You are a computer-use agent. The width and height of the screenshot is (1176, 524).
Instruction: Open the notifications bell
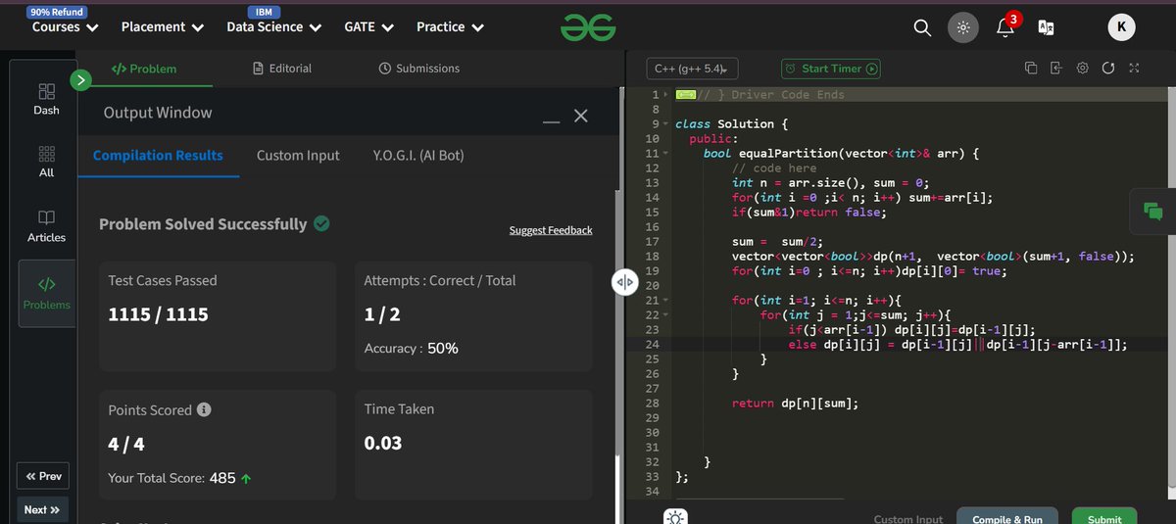click(x=1006, y=26)
